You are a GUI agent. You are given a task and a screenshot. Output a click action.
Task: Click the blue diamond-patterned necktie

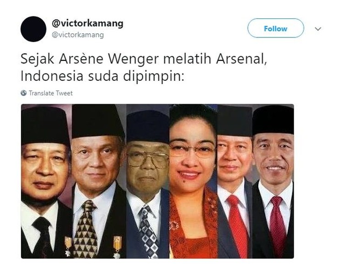click(x=148, y=232)
